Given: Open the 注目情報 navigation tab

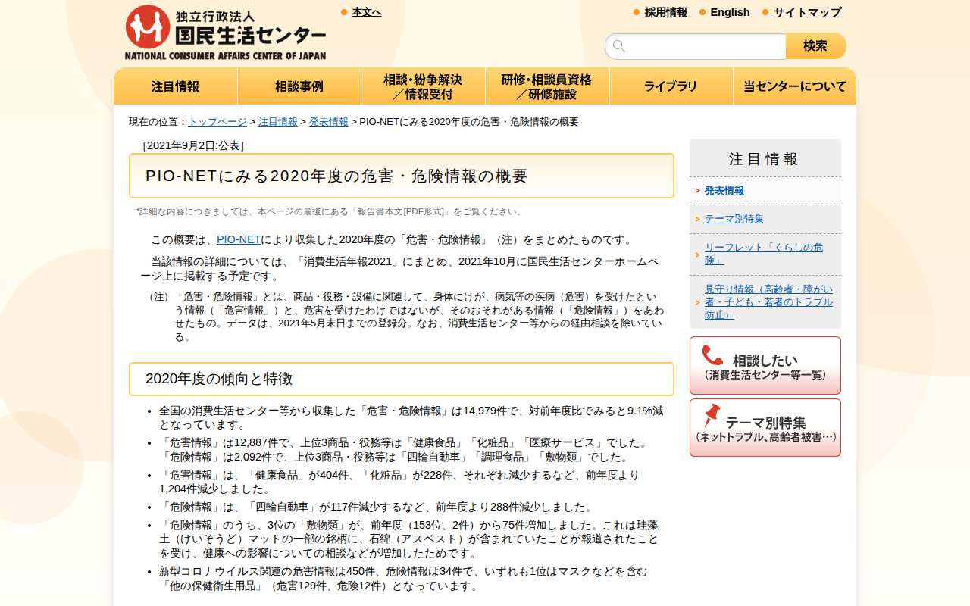Looking at the screenshot, I should point(176,86).
